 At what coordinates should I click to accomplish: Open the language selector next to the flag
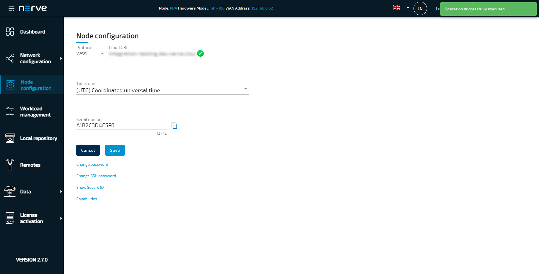point(408,8)
